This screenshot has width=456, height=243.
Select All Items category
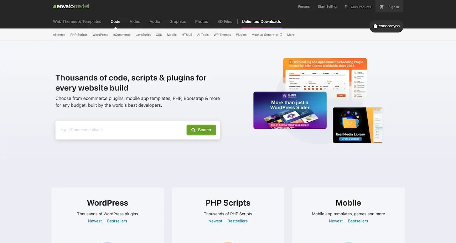coord(59,35)
